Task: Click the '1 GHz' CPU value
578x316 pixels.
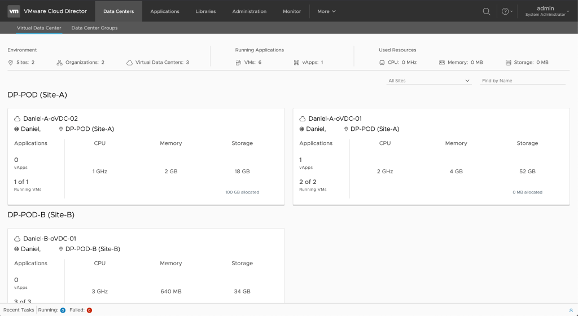Action: [100, 172]
